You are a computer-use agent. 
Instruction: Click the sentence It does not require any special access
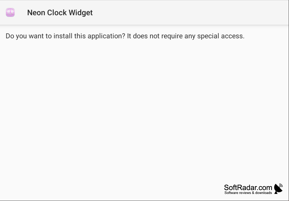tap(186, 36)
